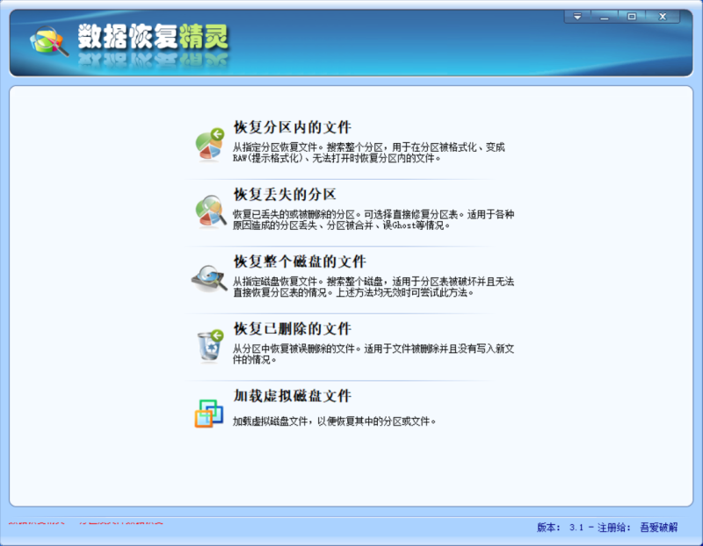This screenshot has width=703, height=546.
Task: Click the 数据恢复精灵 title text
Action: click(153, 37)
